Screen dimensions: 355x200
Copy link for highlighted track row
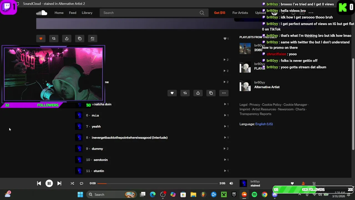[x=211, y=93]
